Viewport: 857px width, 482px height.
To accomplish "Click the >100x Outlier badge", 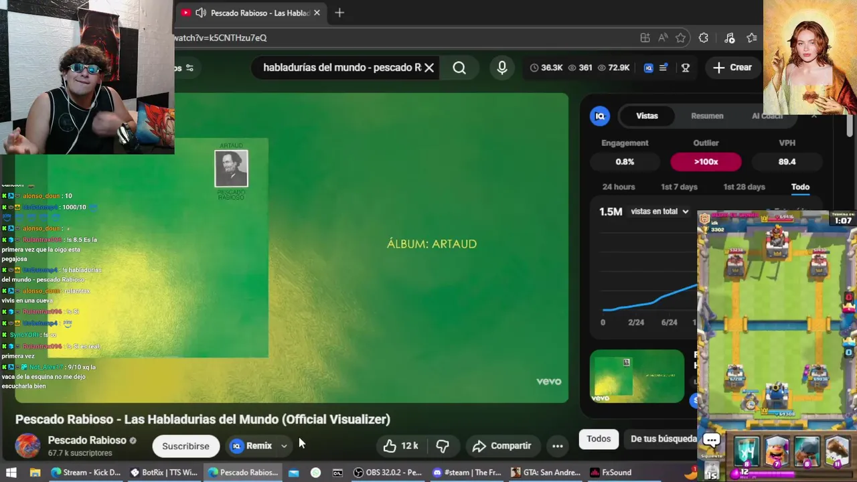I will (x=706, y=161).
